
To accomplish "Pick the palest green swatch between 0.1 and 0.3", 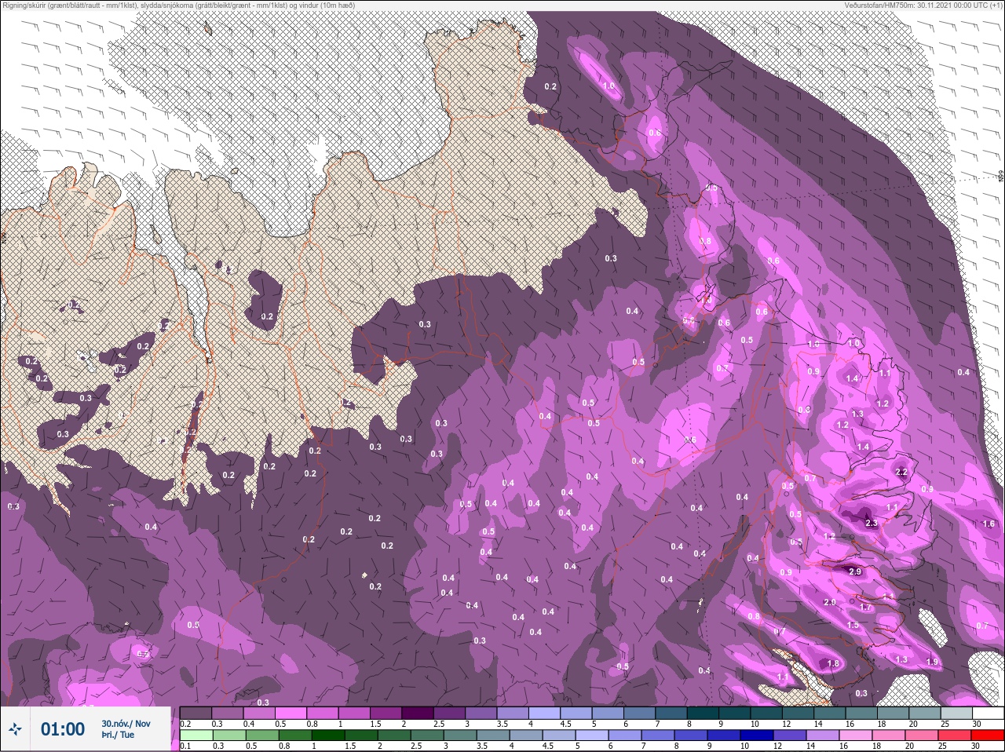I will 196,735.
